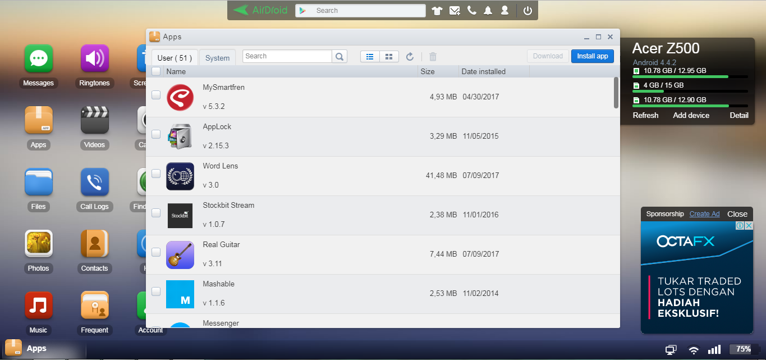The image size is (766, 360).
Task: Select the User ( 51 ) tab
Action: 175,58
